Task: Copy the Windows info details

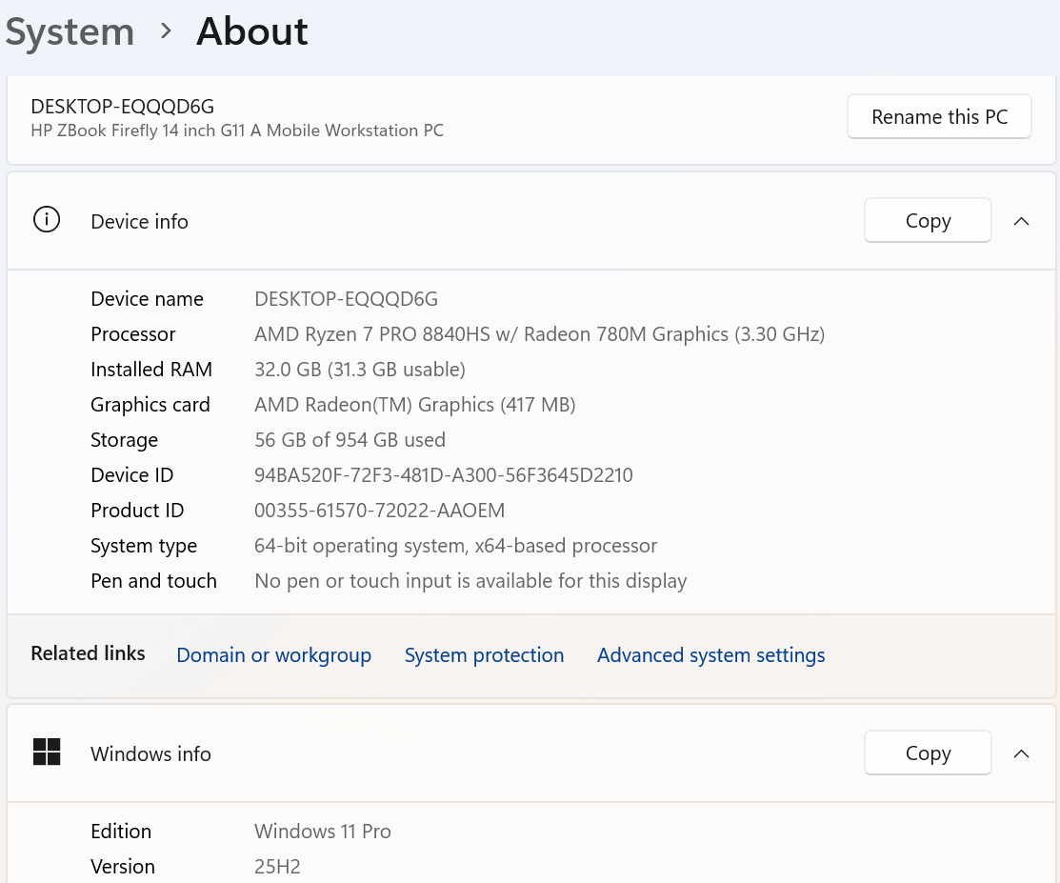Action: tap(928, 753)
